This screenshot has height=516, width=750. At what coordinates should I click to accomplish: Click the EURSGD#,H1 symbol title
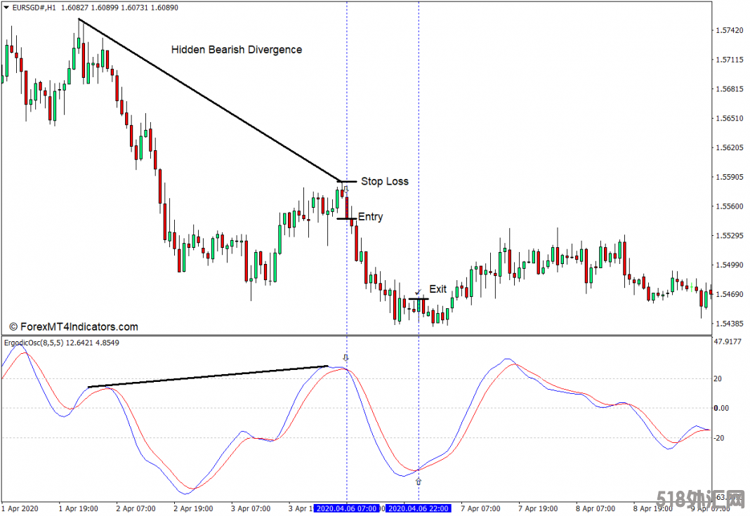pyautogui.click(x=35, y=6)
